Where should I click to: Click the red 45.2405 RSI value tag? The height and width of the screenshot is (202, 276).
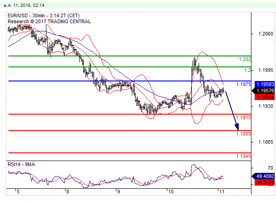click(265, 182)
